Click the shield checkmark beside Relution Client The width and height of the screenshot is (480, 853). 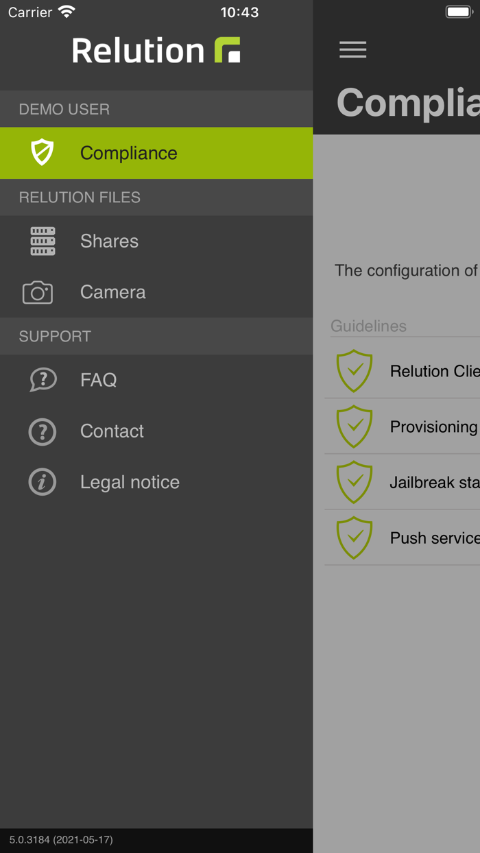(355, 371)
